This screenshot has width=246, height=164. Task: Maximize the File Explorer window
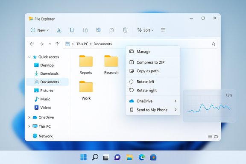click(203, 18)
